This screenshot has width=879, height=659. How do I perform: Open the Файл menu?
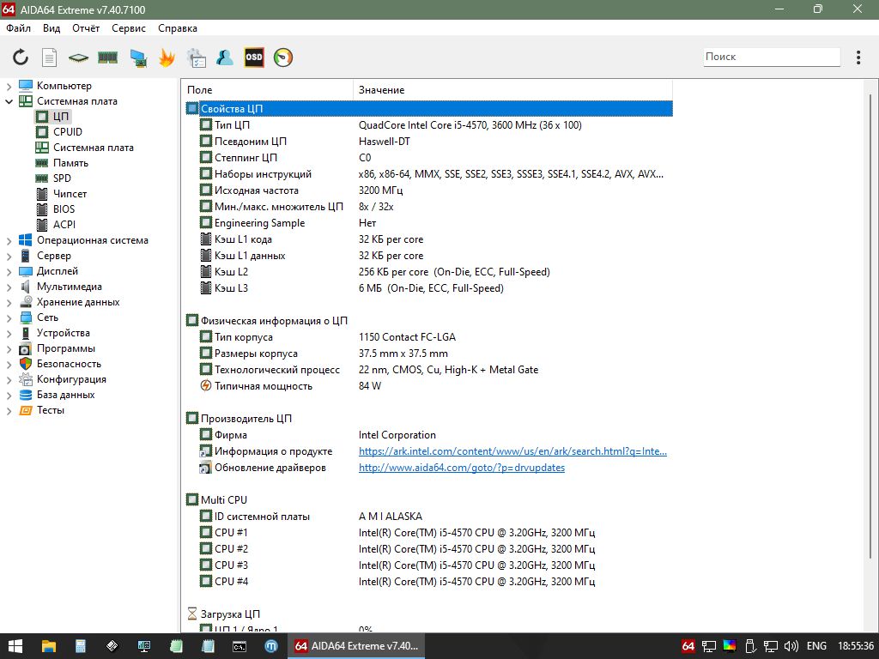click(x=19, y=28)
